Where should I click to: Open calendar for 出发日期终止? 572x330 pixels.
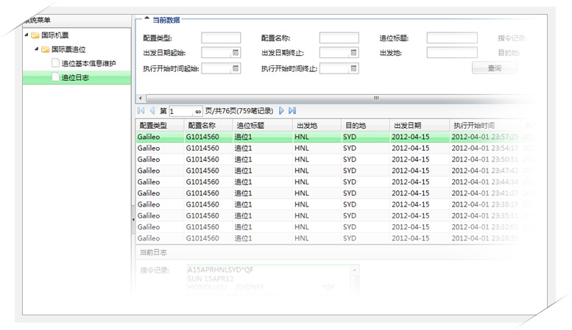(x=353, y=53)
